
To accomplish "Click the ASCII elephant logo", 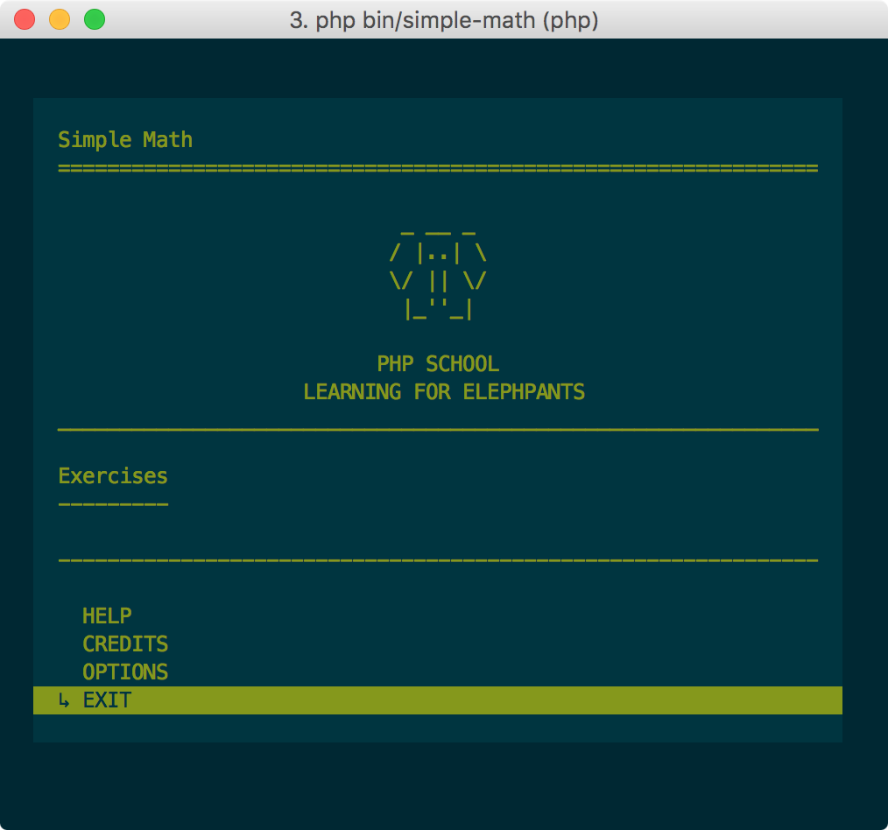I will coord(438,276).
